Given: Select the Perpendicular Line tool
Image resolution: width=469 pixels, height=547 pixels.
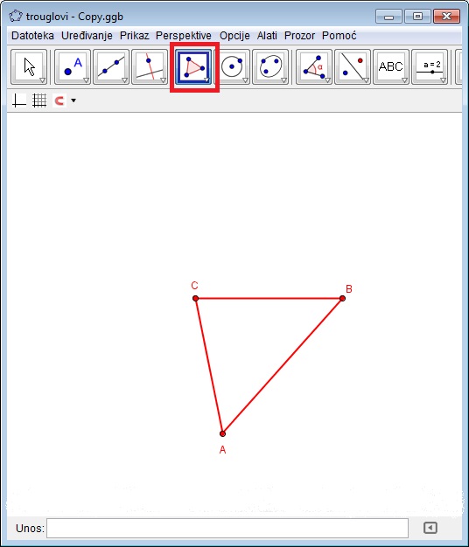Looking at the screenshot, I should 150,67.
